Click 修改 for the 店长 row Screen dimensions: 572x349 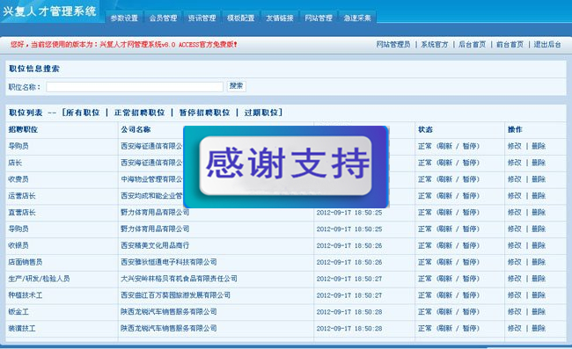tap(515, 163)
